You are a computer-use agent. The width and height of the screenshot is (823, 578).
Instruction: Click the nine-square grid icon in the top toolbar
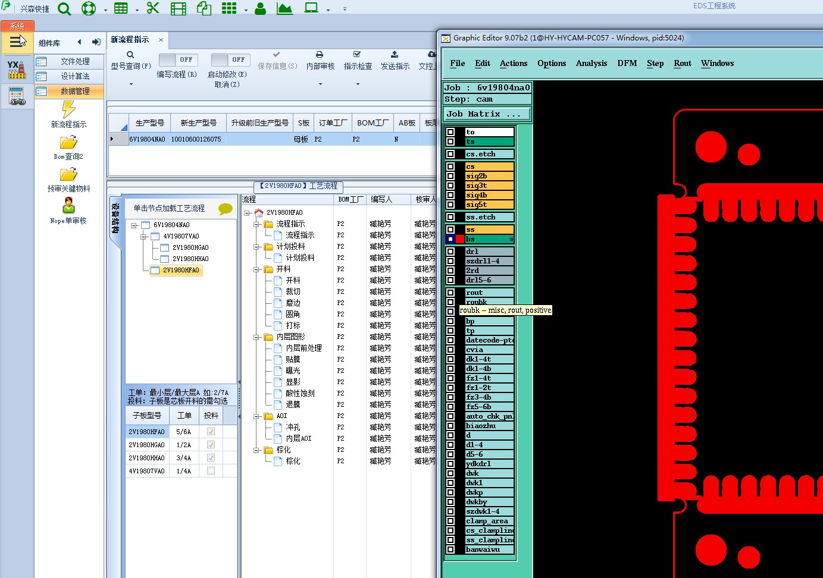point(229,8)
